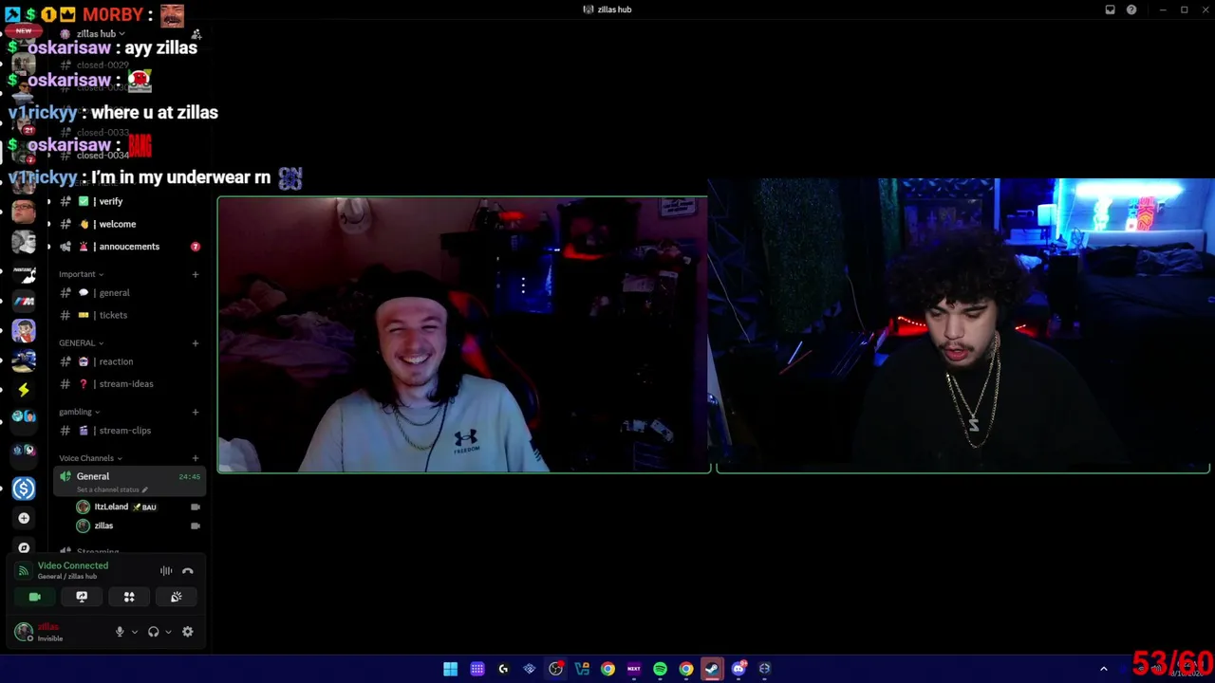This screenshot has width=1215, height=683.
Task: Create channel in the Important category
Action: [196, 274]
